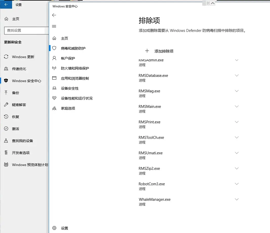
Task: Click the Delivery Optimization icon
Action: (x=6, y=69)
